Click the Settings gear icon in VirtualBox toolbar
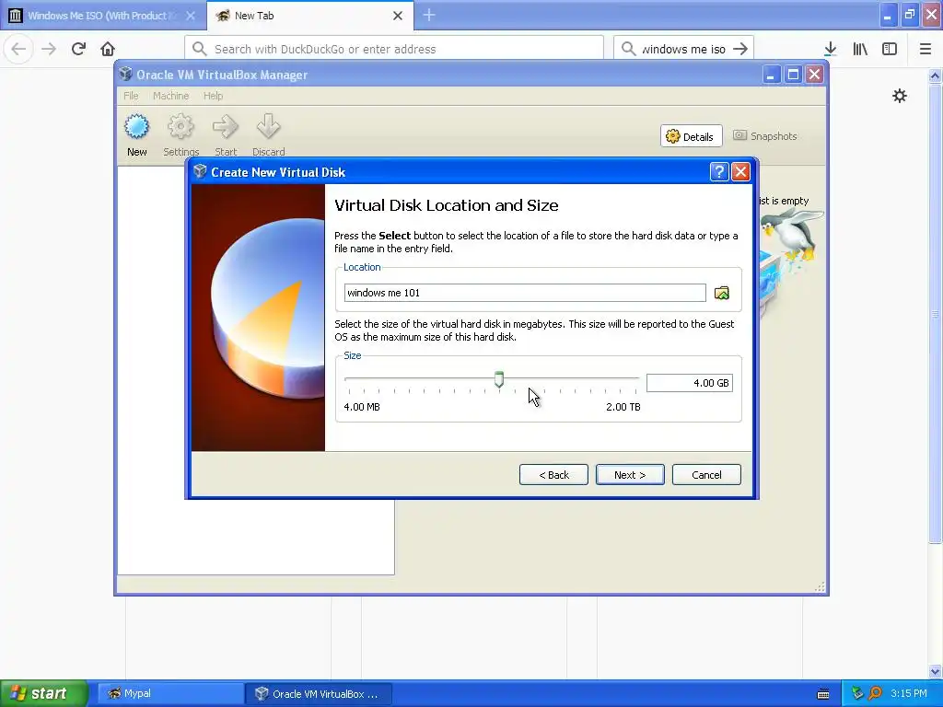The image size is (943, 707). click(x=180, y=127)
